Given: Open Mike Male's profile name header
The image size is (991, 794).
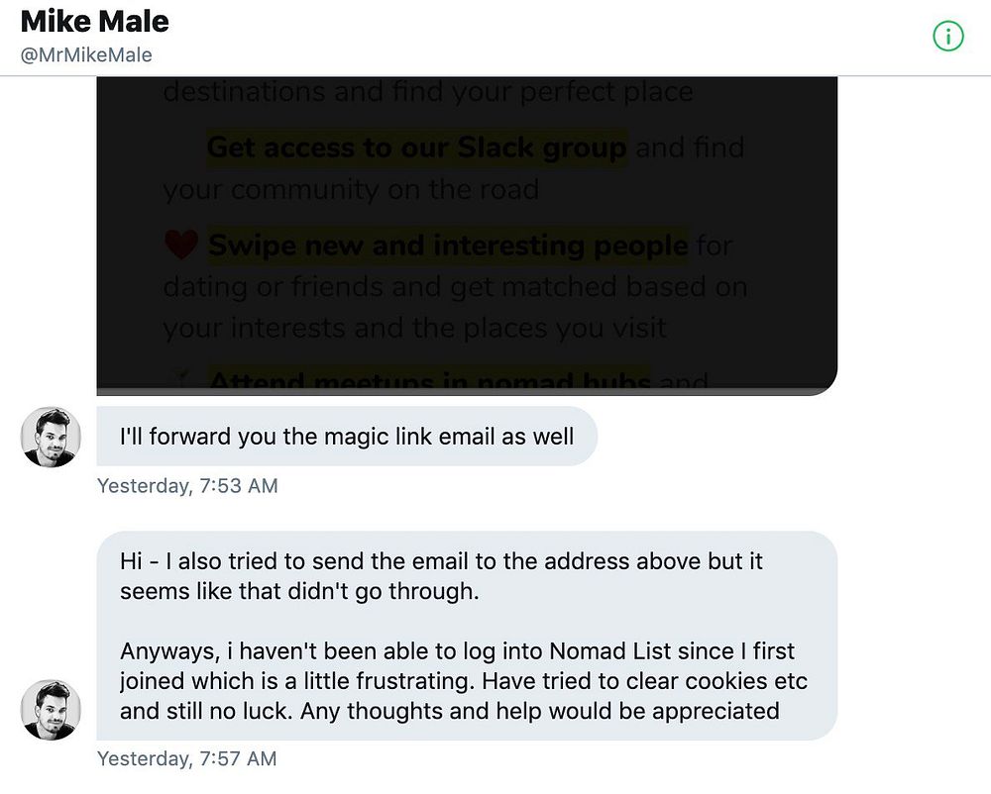Looking at the screenshot, I should coord(94,21).
